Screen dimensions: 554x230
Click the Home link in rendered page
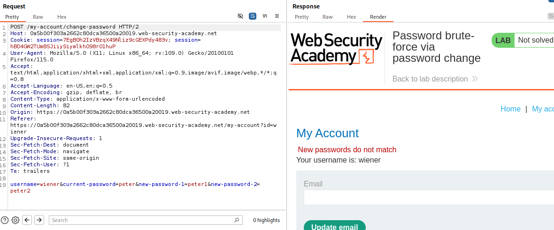(x=510, y=109)
